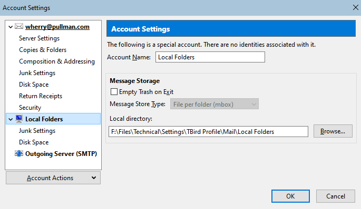Viewport: 361px width, 209px height.
Task: Open Security settings
Action: coord(30,108)
